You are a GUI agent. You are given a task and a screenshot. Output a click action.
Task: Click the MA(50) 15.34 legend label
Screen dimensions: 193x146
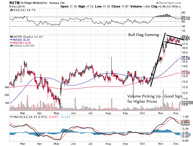21,40
